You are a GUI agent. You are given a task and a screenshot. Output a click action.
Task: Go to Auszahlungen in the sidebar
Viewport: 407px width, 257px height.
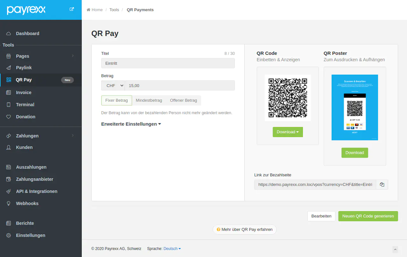31,167
